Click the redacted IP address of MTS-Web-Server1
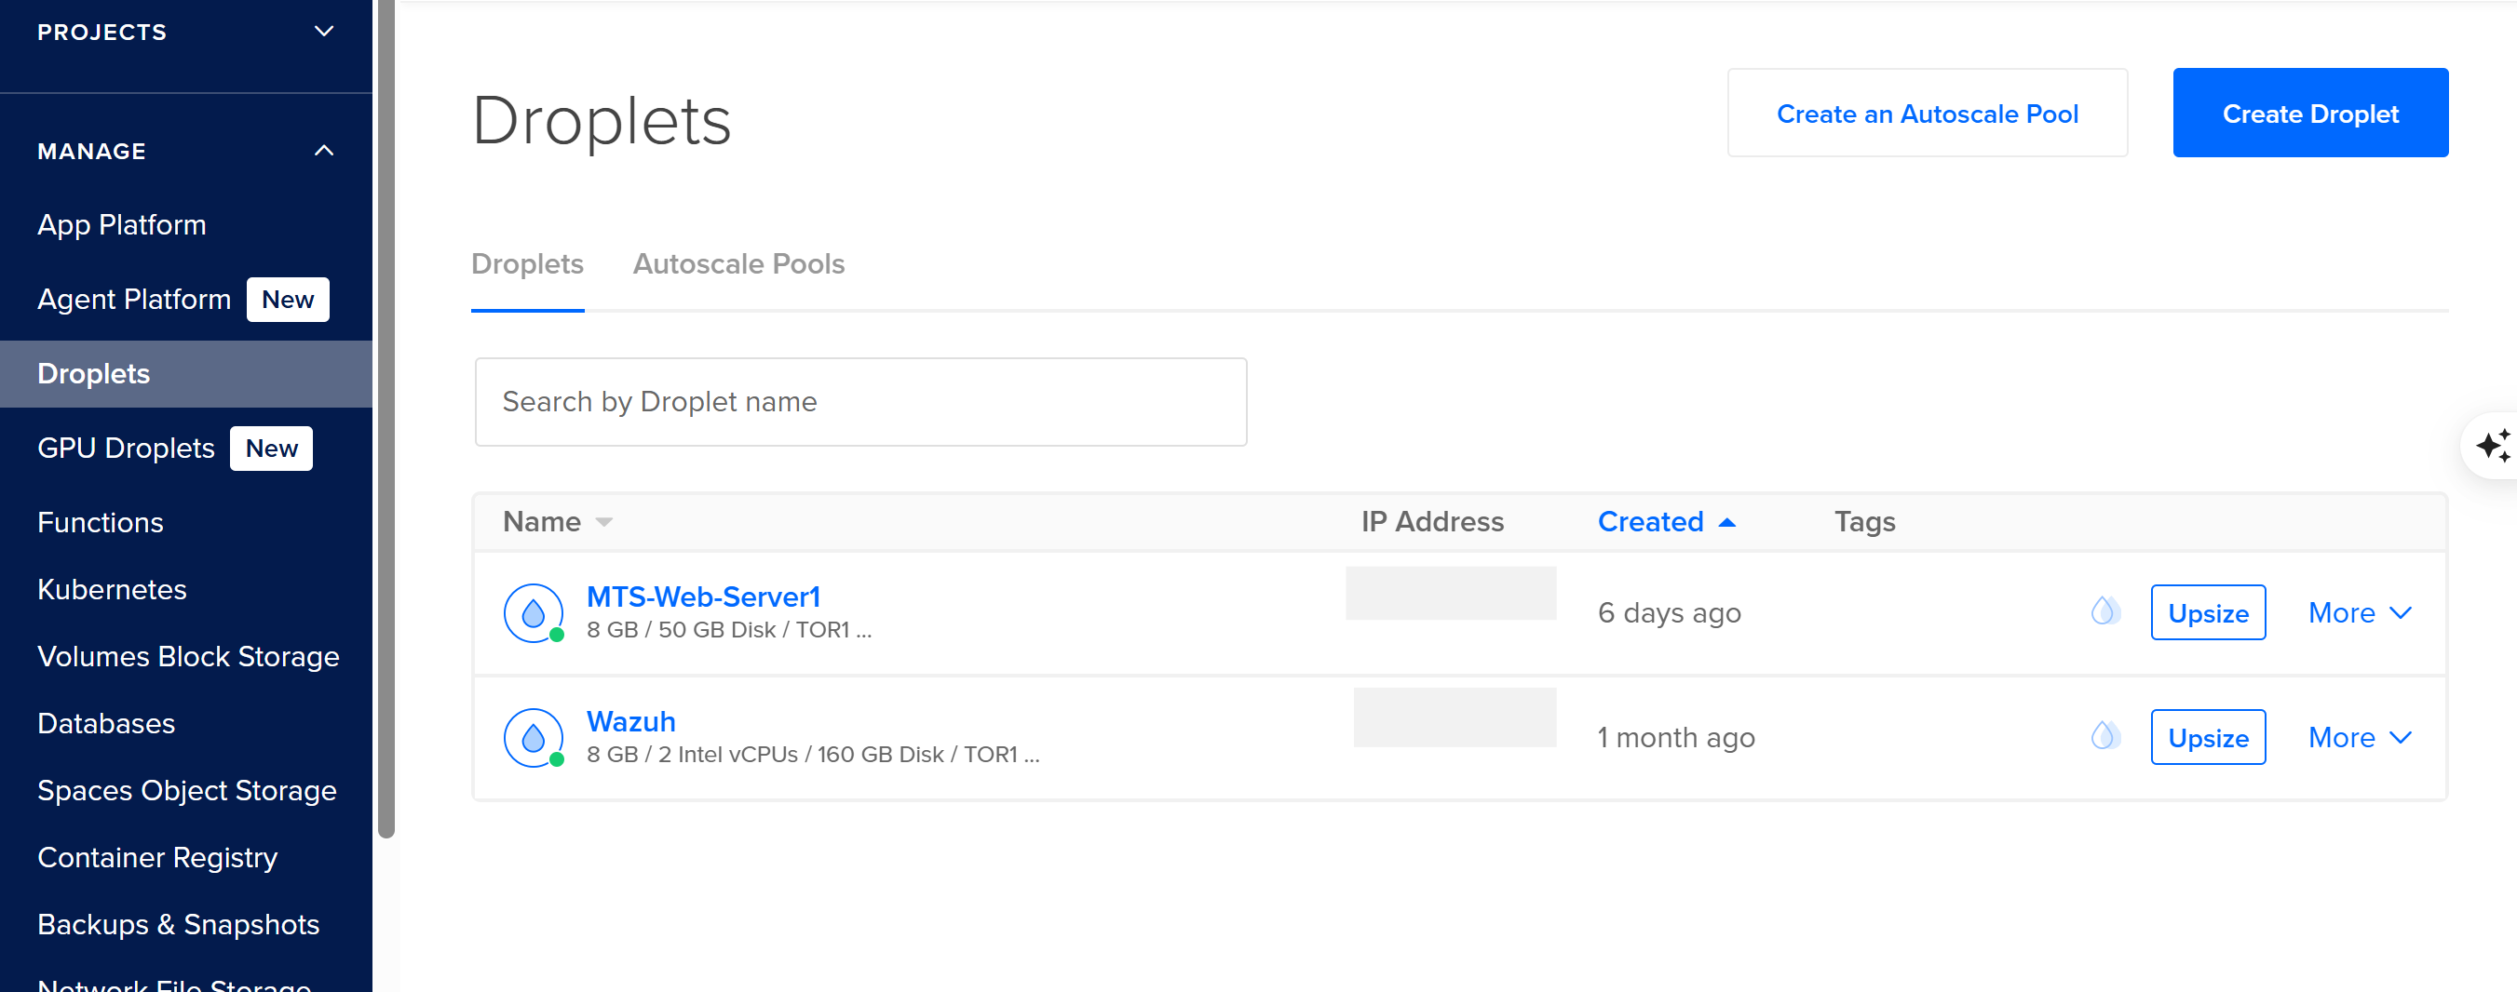 [1450, 594]
